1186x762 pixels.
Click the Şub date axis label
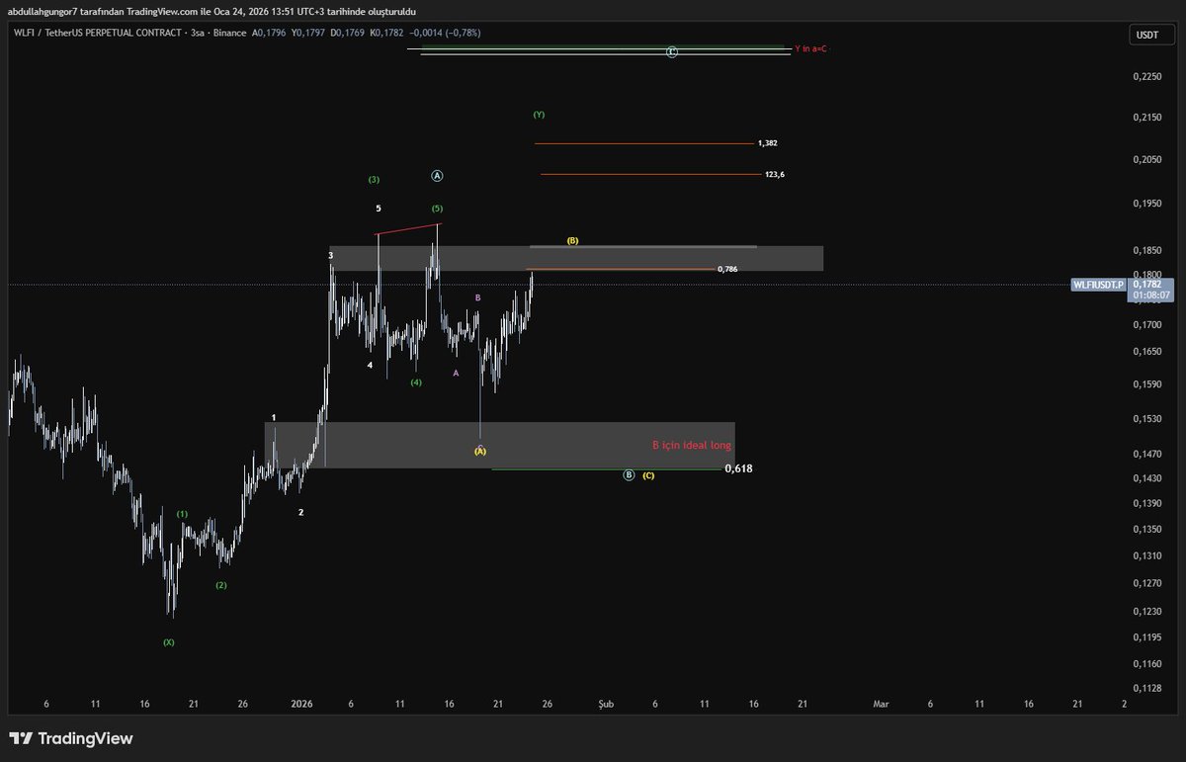606,704
